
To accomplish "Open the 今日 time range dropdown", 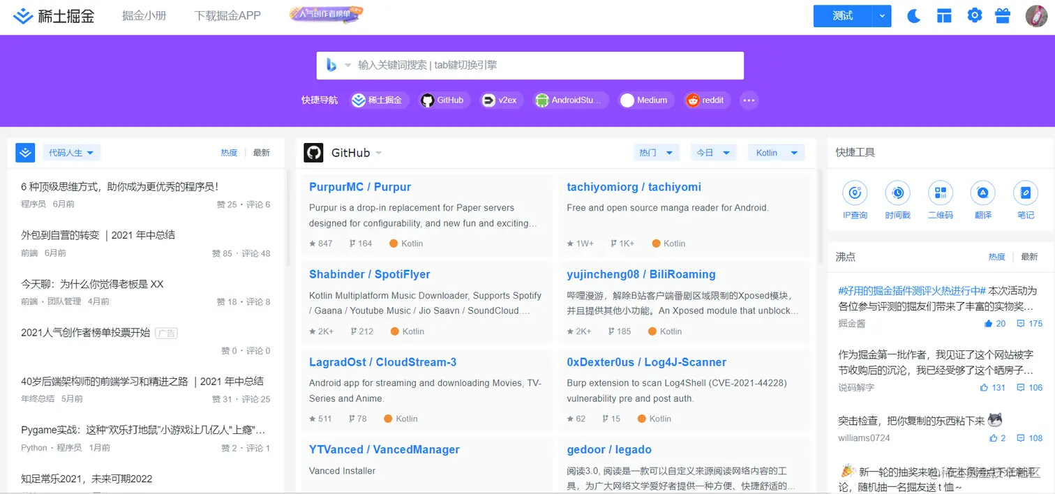I will coord(714,153).
